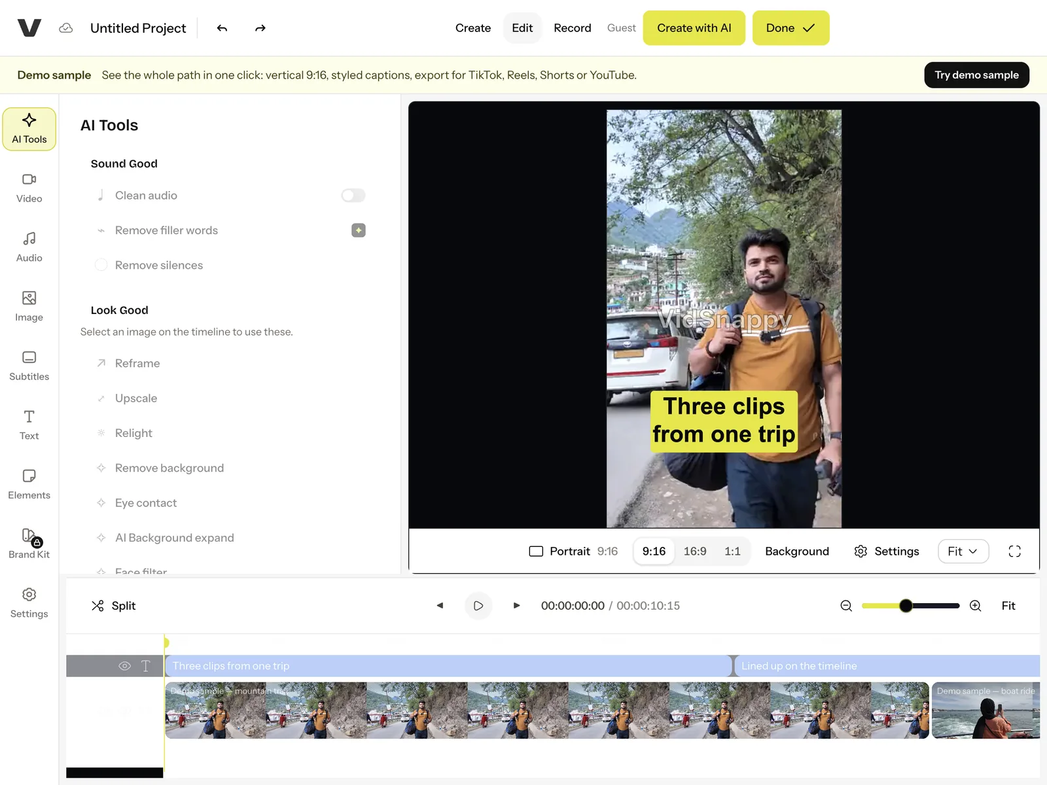Viewport: 1047px width, 785px height.
Task: Open the Subtitles sidebar panel
Action: pyautogui.click(x=29, y=366)
